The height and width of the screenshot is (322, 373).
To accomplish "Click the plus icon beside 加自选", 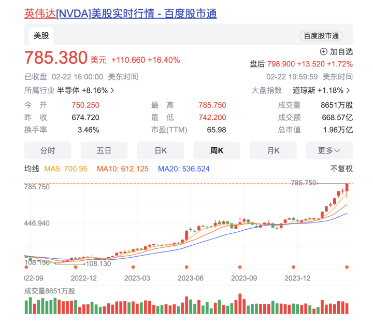I will (323, 52).
